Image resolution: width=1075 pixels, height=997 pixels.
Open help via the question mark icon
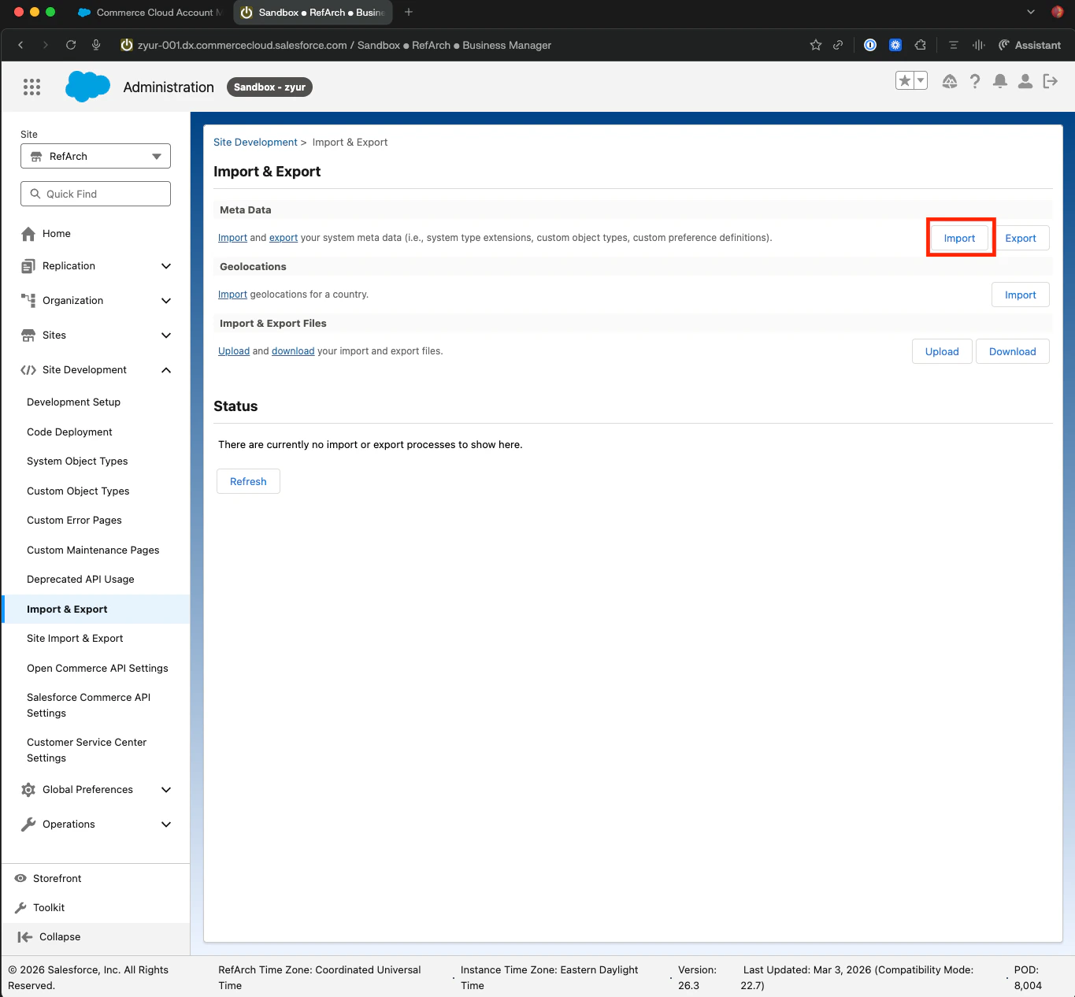[x=975, y=81]
